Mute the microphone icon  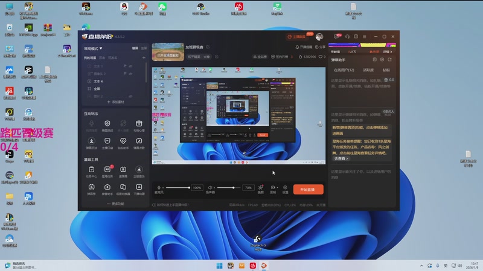[159, 187]
